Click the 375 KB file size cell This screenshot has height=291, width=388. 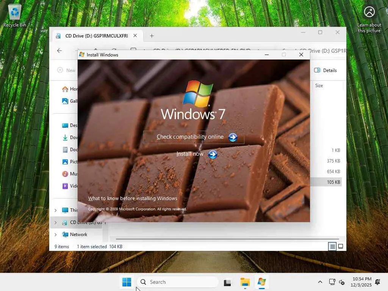333,161
